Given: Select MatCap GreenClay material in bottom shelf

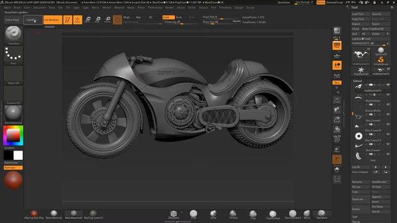Looking at the screenshot, I should pos(94,215).
